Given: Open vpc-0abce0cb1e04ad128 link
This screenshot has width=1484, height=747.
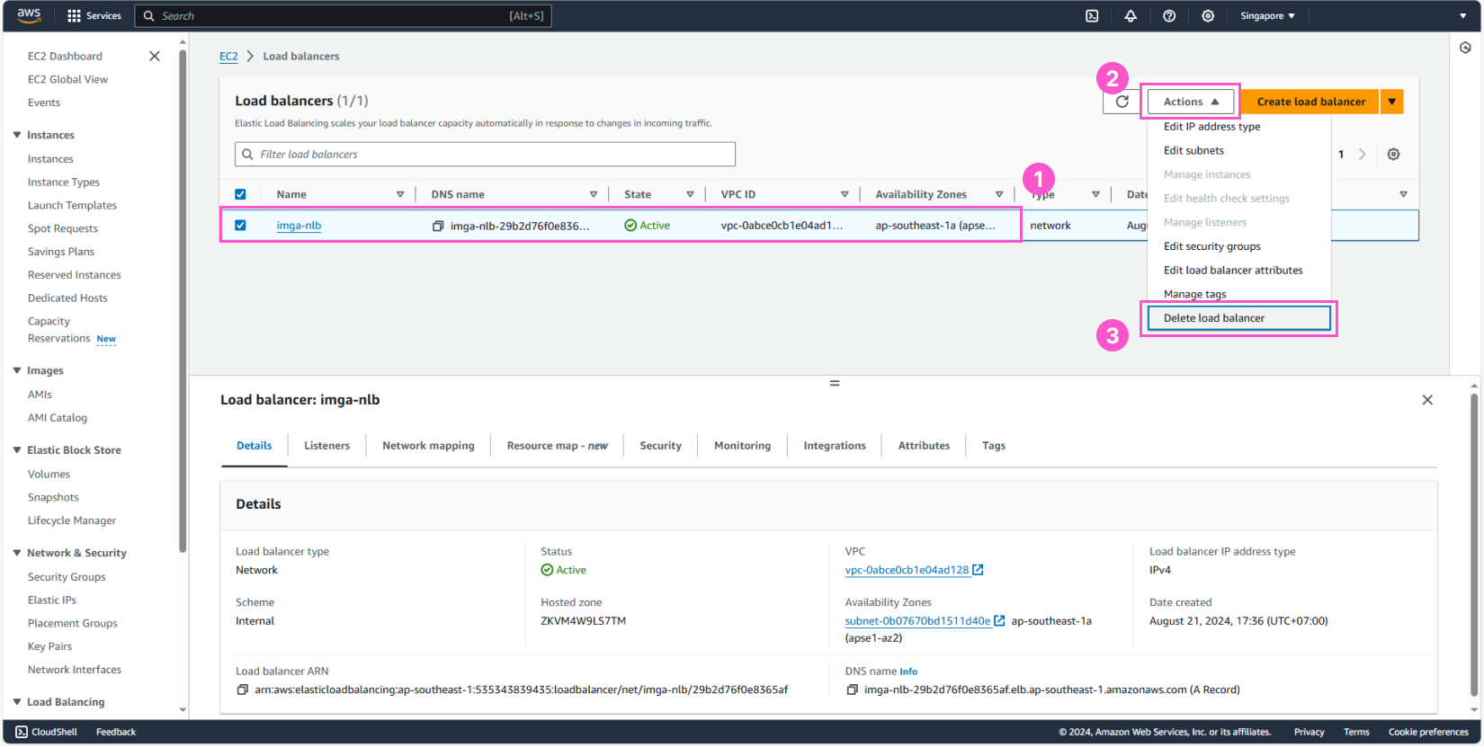Looking at the screenshot, I should click(907, 570).
